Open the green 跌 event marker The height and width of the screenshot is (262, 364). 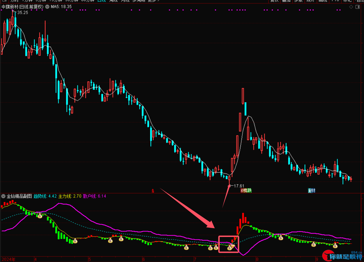pyautogui.click(x=249, y=191)
